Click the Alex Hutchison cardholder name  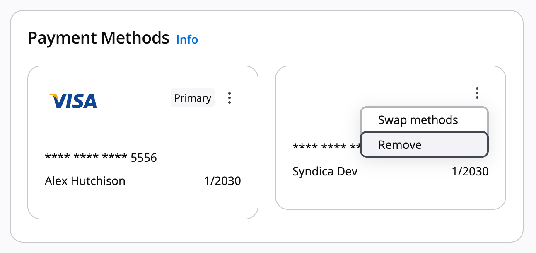tap(85, 181)
